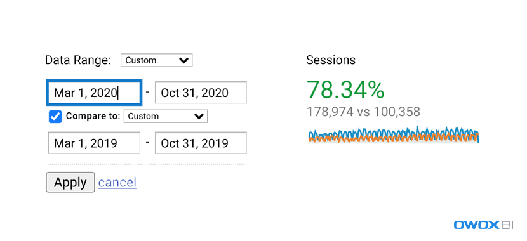The image size is (527, 241).
Task: Open the Compare to Custom dropdown
Action: tap(166, 117)
